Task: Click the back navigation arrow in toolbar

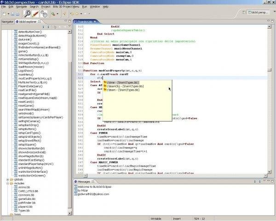Action: pyautogui.click(x=72, y=14)
